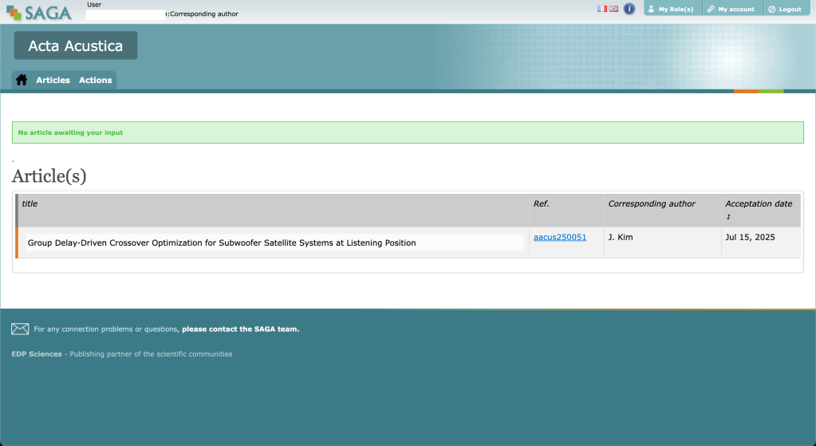
Task: Click the Home house icon
Action: (x=22, y=80)
